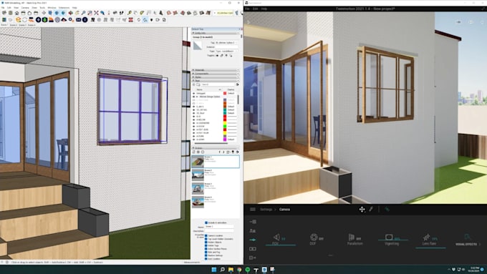Viewport: 487px width, 274px height.
Task: Switch to the Scene 2 tab in SketchUp
Action: [13, 25]
